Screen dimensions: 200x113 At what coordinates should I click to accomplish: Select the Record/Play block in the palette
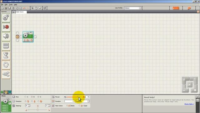tap(6, 27)
